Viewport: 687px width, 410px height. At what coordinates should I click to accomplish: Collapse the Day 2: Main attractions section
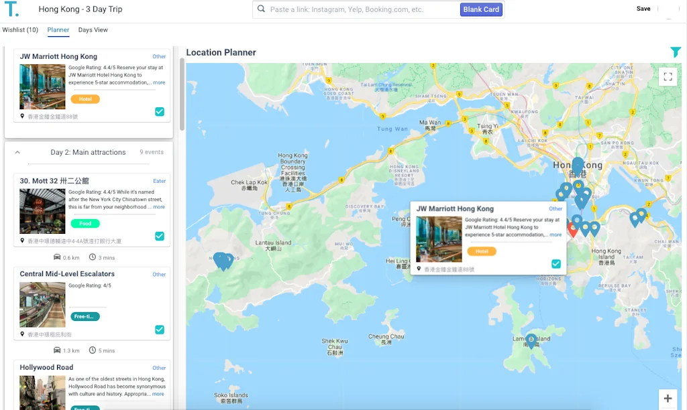[17, 152]
